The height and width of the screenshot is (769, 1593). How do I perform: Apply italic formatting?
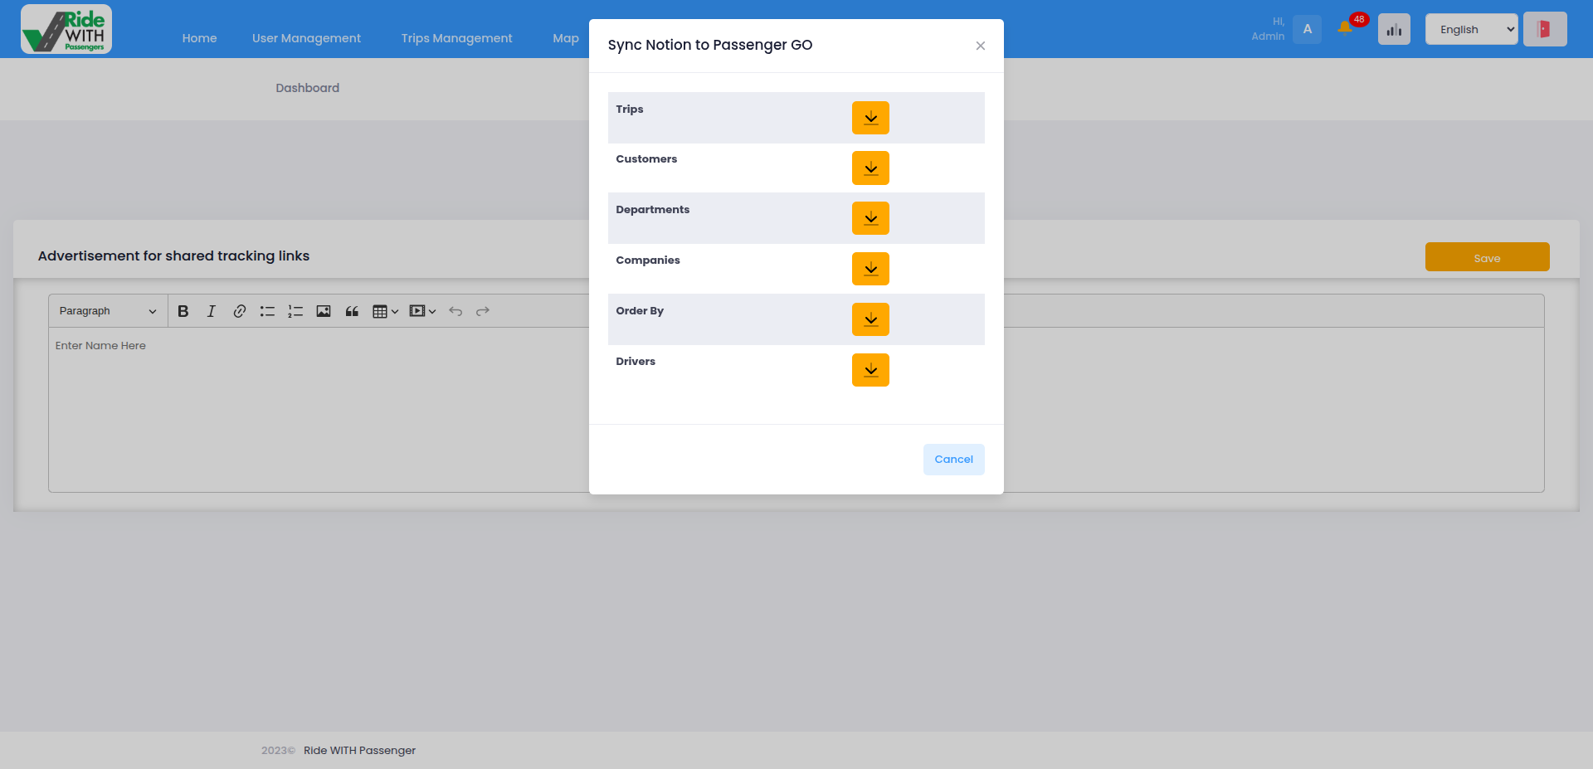coord(212,311)
